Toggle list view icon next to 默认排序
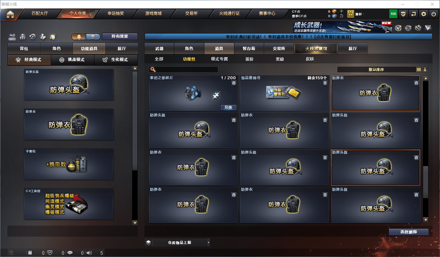The image size is (440, 257). pyautogui.click(x=419, y=70)
